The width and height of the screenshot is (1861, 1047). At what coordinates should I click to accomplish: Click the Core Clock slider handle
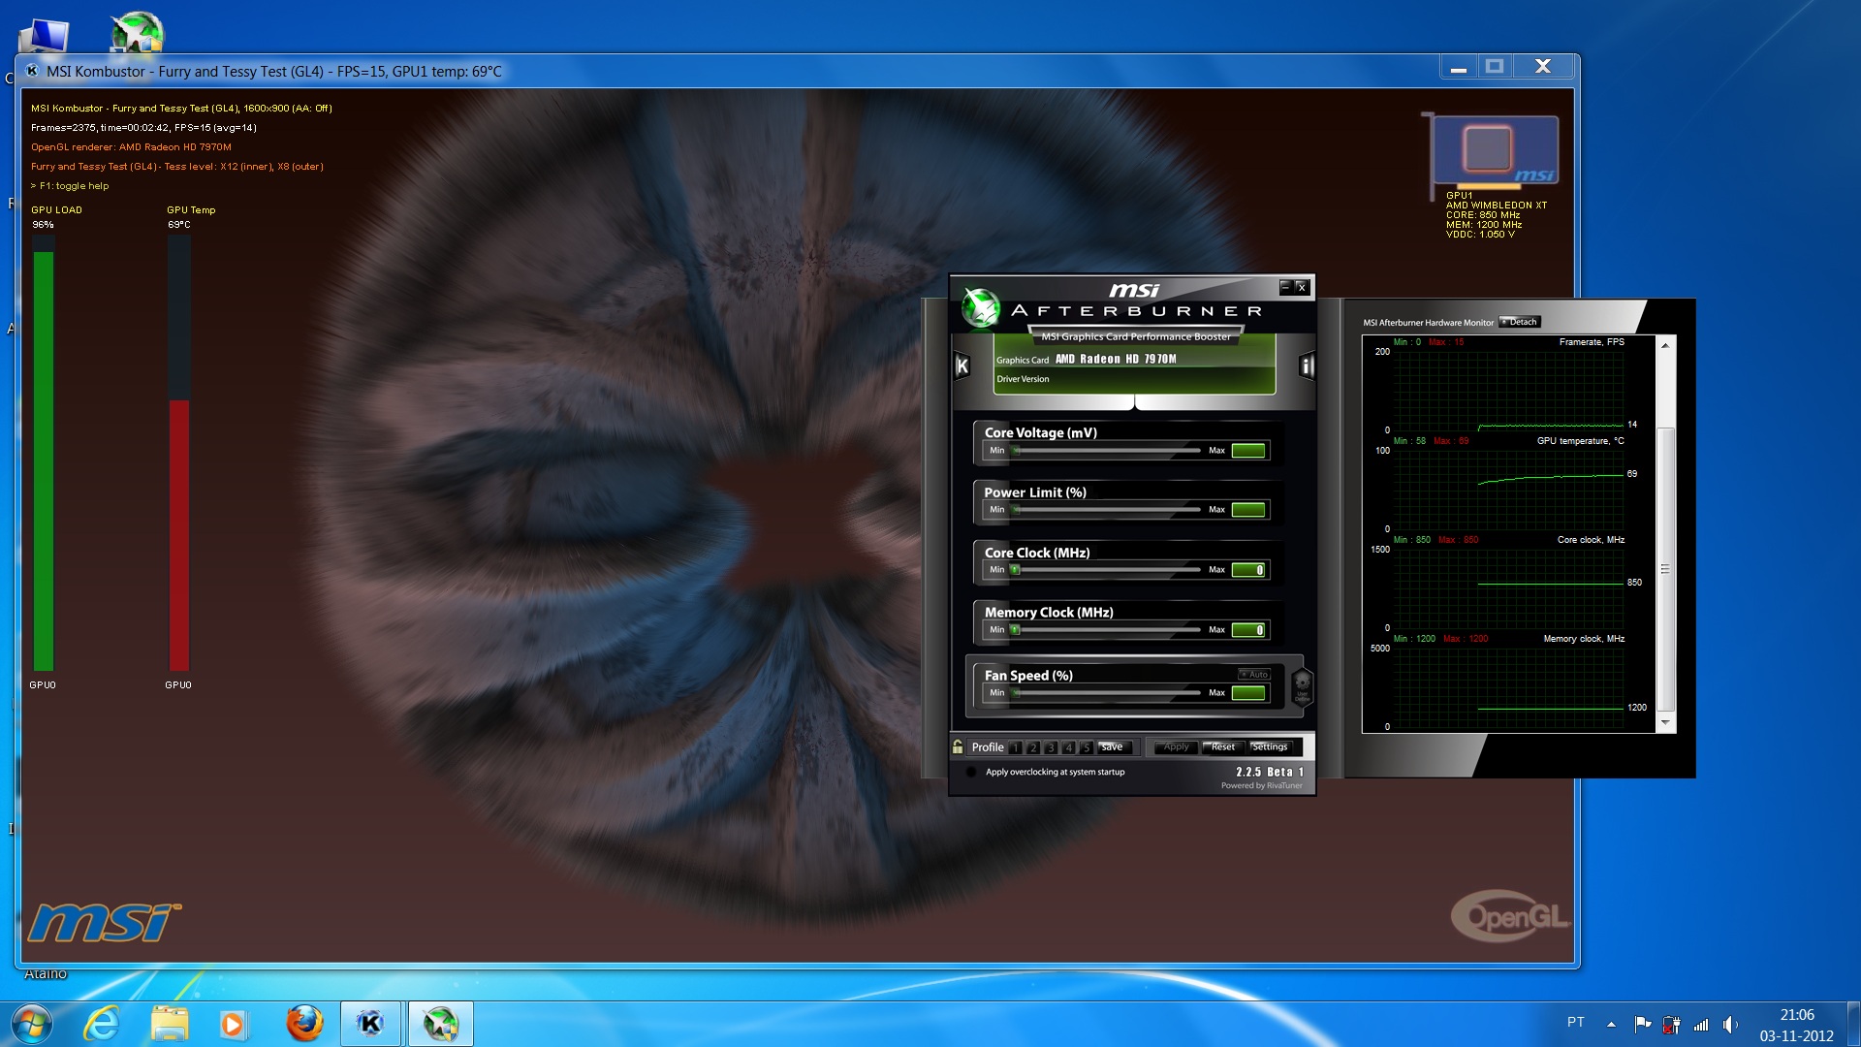[1015, 570]
